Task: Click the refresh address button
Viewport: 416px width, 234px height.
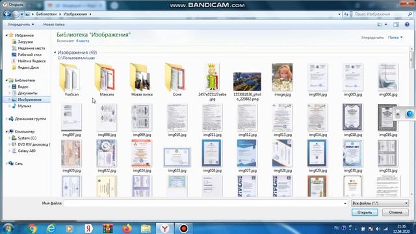Action: point(346,14)
